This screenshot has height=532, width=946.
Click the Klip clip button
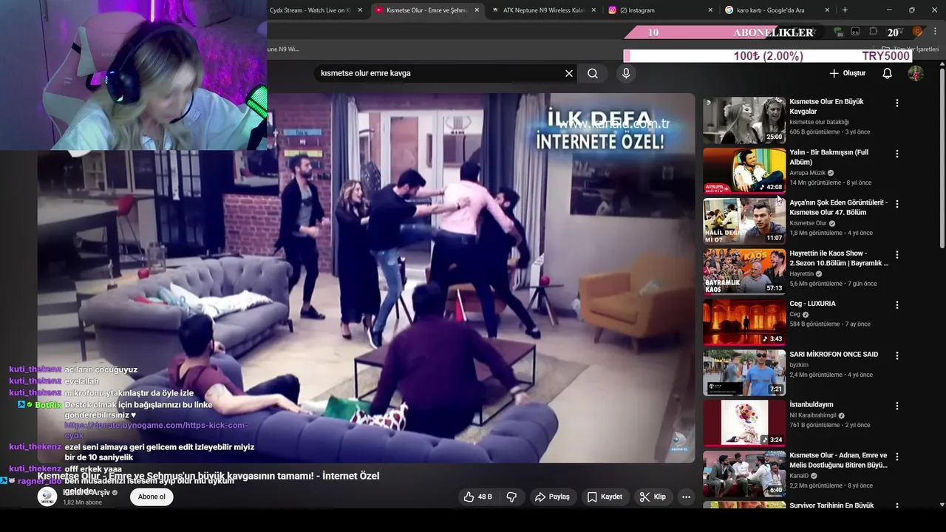[653, 497]
